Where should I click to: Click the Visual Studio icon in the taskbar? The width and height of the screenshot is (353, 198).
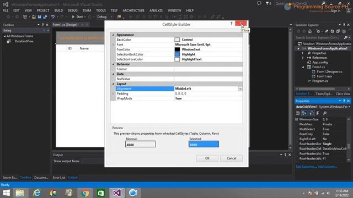pyautogui.click(x=117, y=193)
